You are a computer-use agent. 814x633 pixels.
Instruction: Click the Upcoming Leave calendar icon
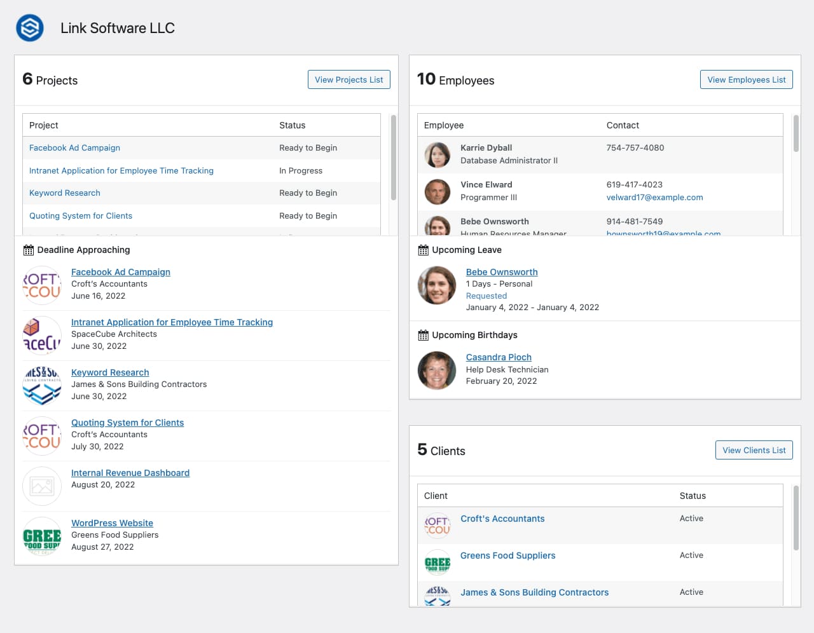[423, 250]
